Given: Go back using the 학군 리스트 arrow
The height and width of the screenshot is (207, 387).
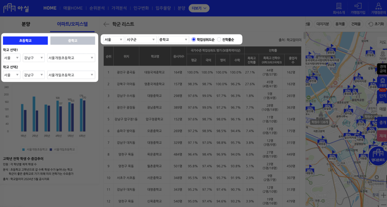Looking at the screenshot, I should (x=106, y=24).
